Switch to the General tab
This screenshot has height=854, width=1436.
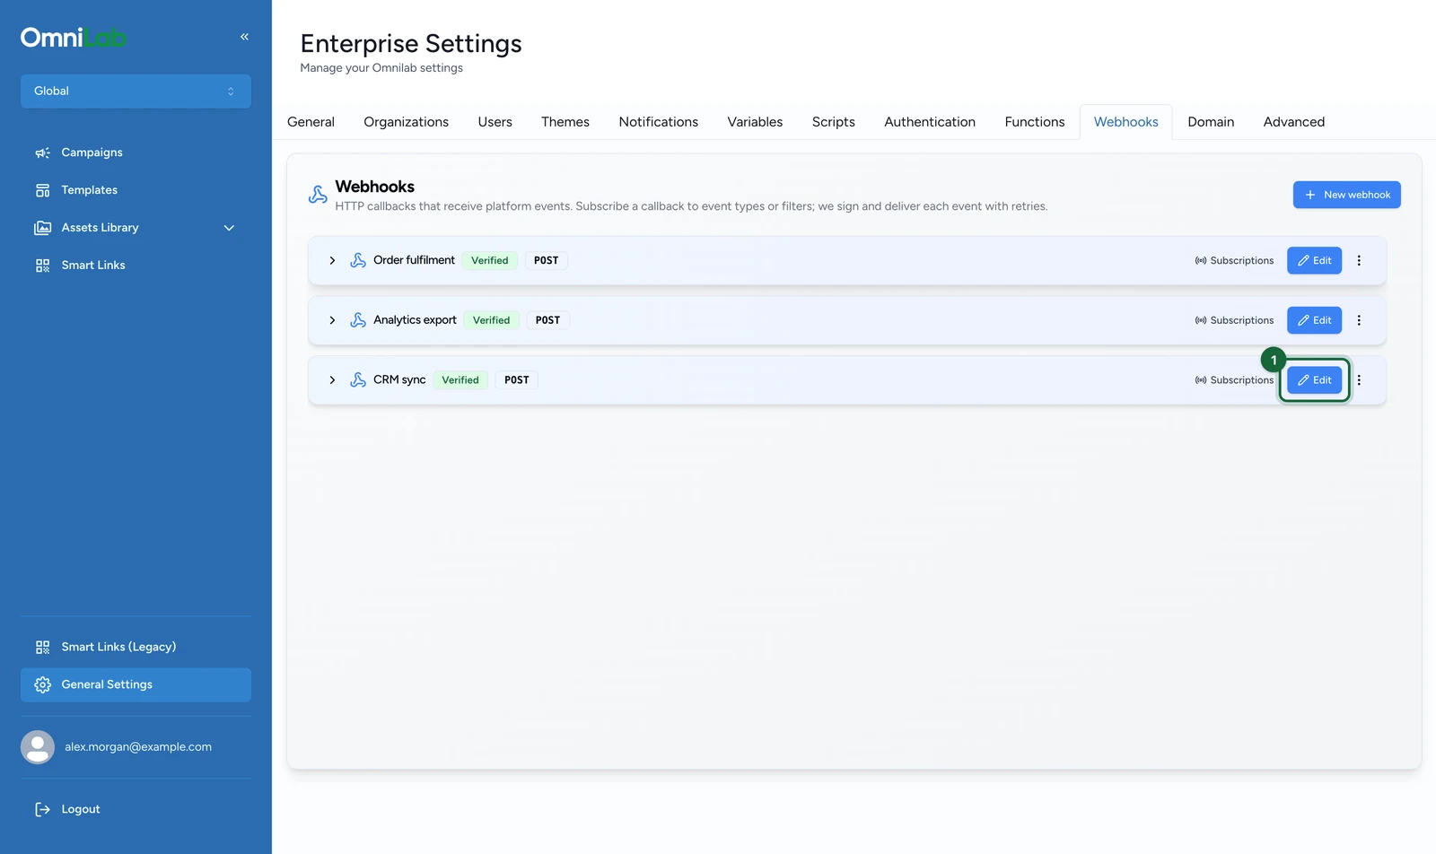(311, 122)
